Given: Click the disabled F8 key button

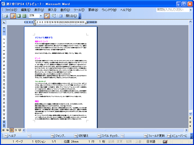Looking at the screenshot, I should coord(122,136).
